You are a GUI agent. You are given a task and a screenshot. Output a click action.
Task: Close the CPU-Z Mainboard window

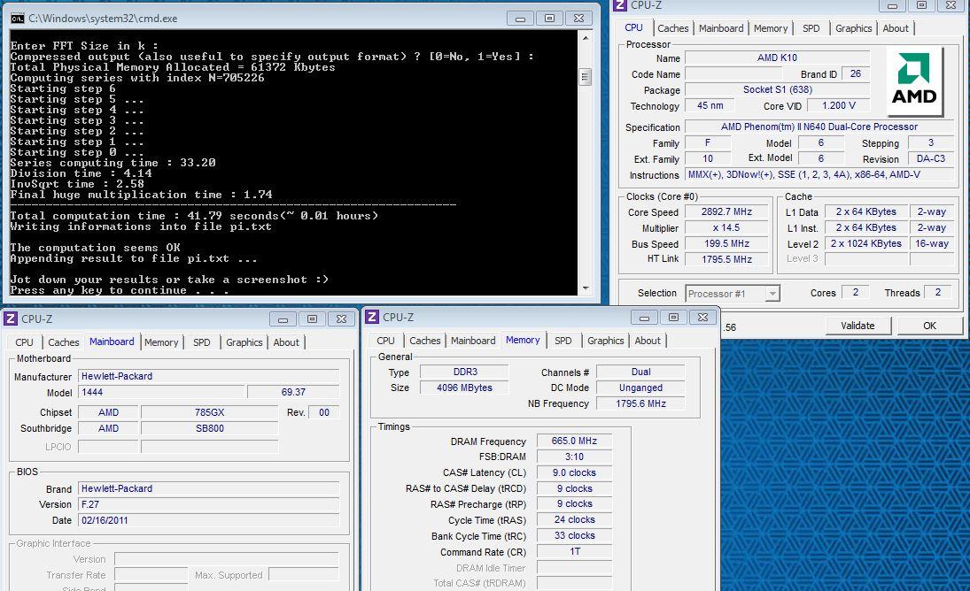341,319
